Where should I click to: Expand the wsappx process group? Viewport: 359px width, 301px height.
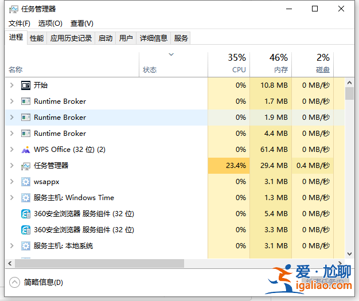(x=12, y=182)
